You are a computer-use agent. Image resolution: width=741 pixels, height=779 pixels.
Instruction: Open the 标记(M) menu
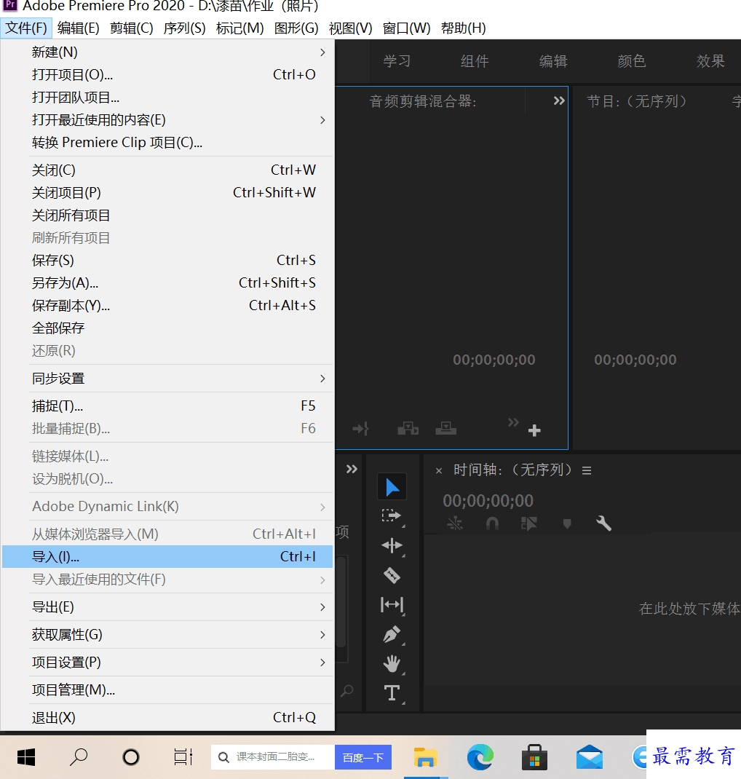[x=240, y=28]
